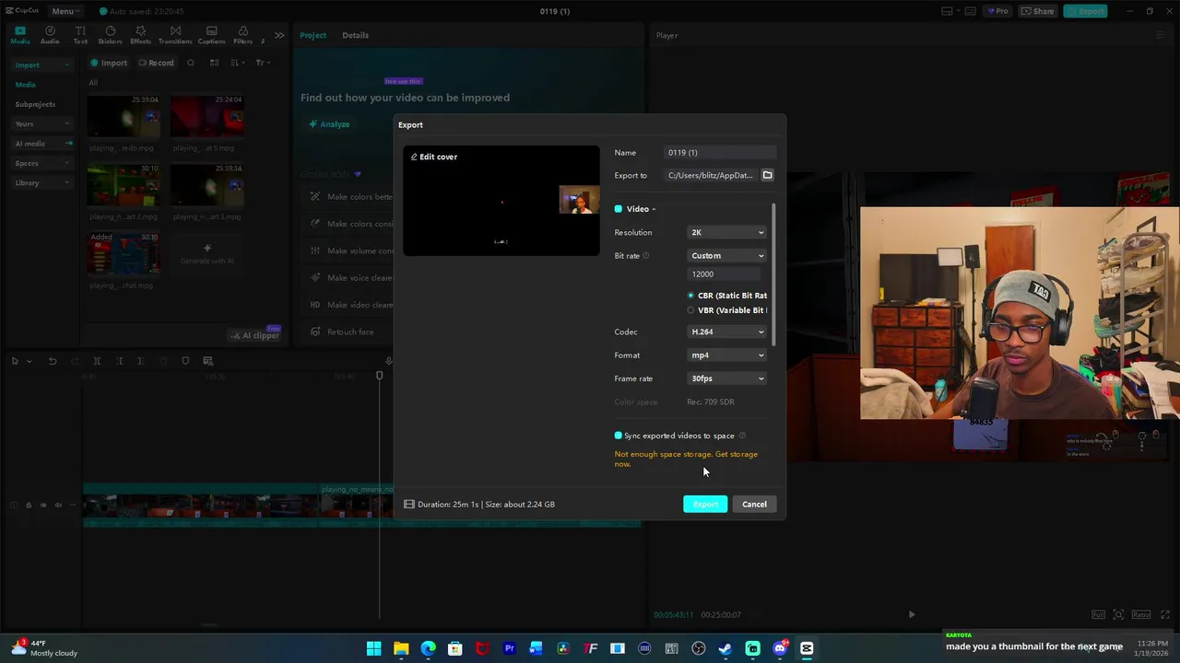Open the export folder browser icon

767,175
